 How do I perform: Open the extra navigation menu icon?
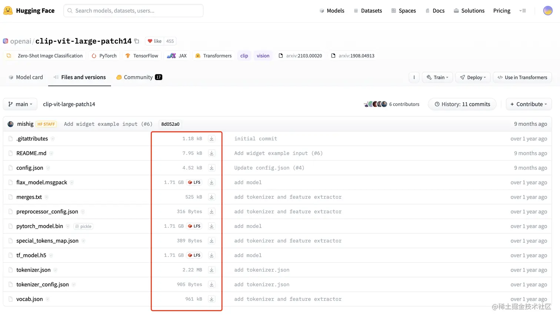523,11
